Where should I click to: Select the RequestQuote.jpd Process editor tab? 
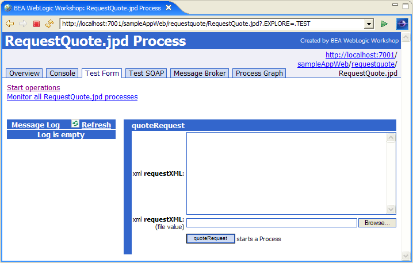pos(87,8)
